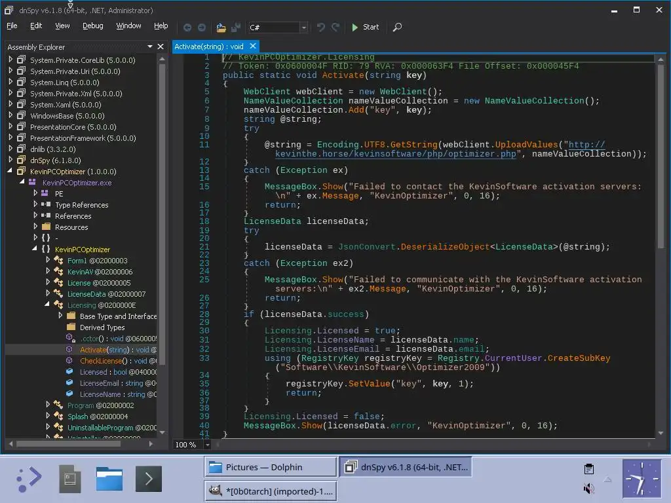Start debugging with the Start button
The image size is (671, 503).
365,27
